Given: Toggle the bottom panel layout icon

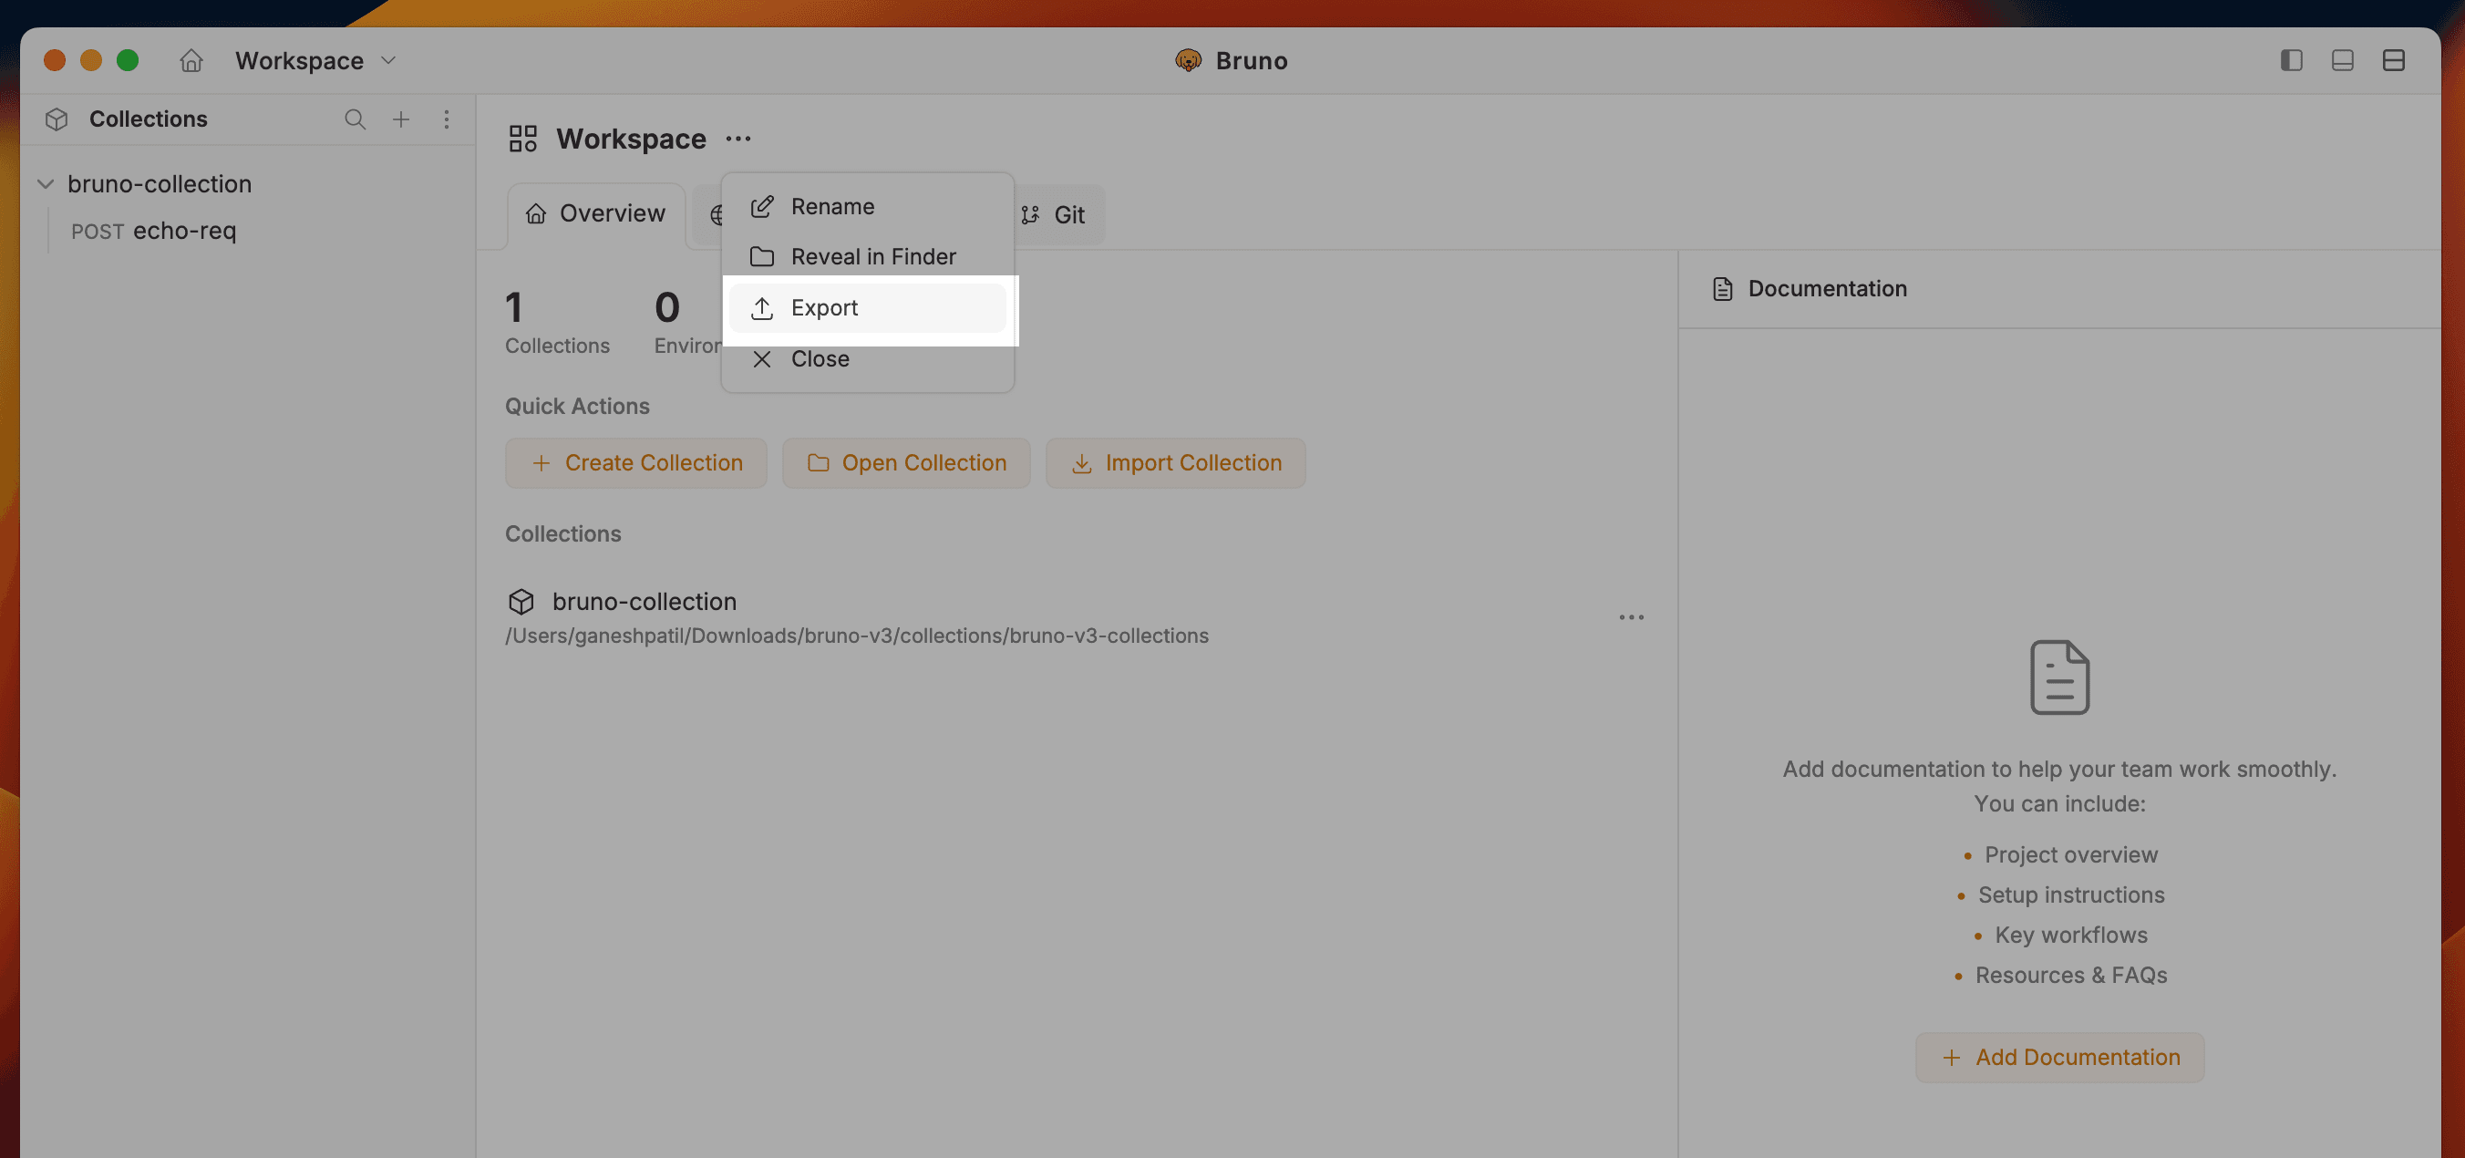Looking at the screenshot, I should coord(2343,59).
